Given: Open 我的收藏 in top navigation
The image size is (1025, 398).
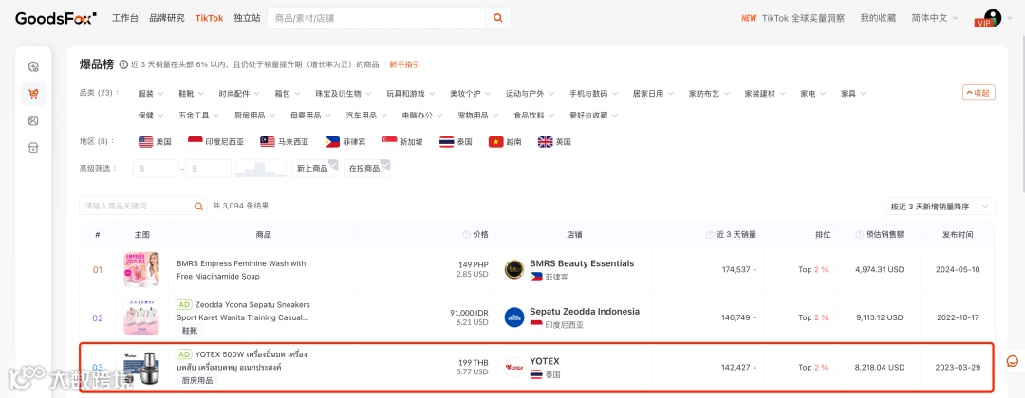Looking at the screenshot, I should pyautogui.click(x=878, y=18).
